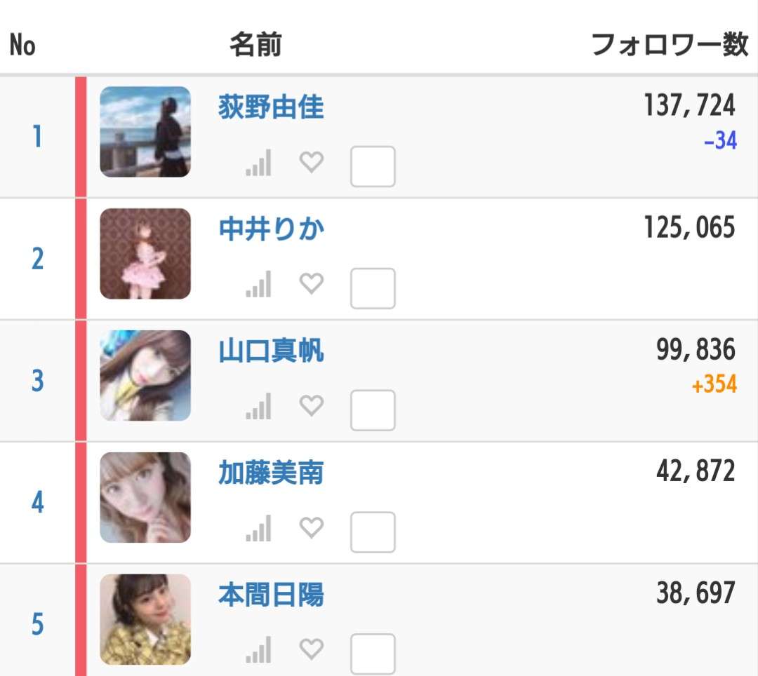Tick the checkbox in the 荻野由佳 row
This screenshot has height=676, width=758.
tap(373, 167)
